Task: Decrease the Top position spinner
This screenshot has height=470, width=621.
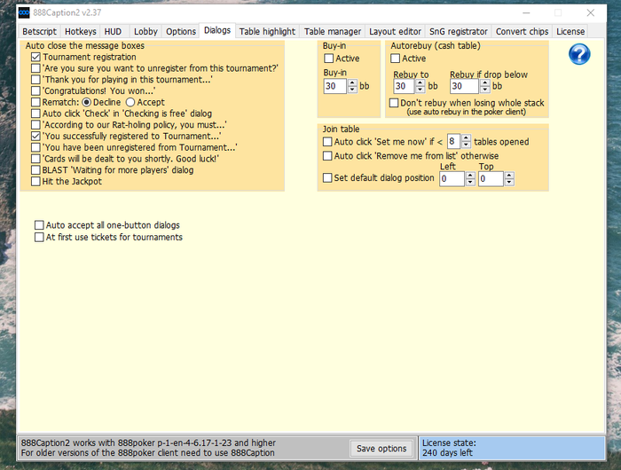Action: (509, 183)
